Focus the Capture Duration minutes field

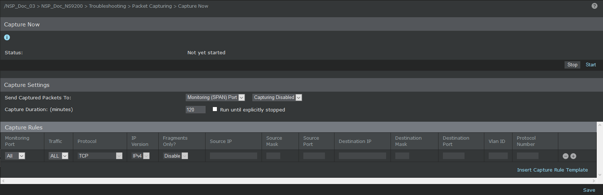pyautogui.click(x=196, y=110)
